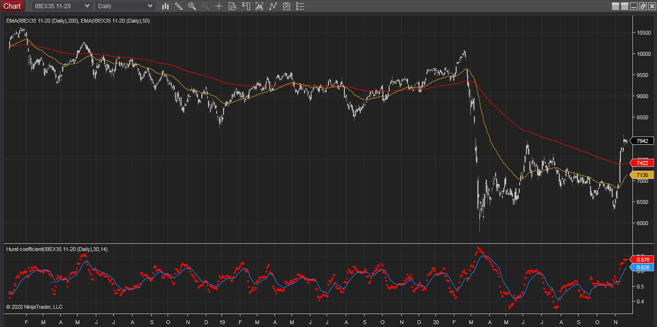Viewport: 657px width, 327px height.
Task: Open the Indicators icon
Action: click(x=273, y=6)
